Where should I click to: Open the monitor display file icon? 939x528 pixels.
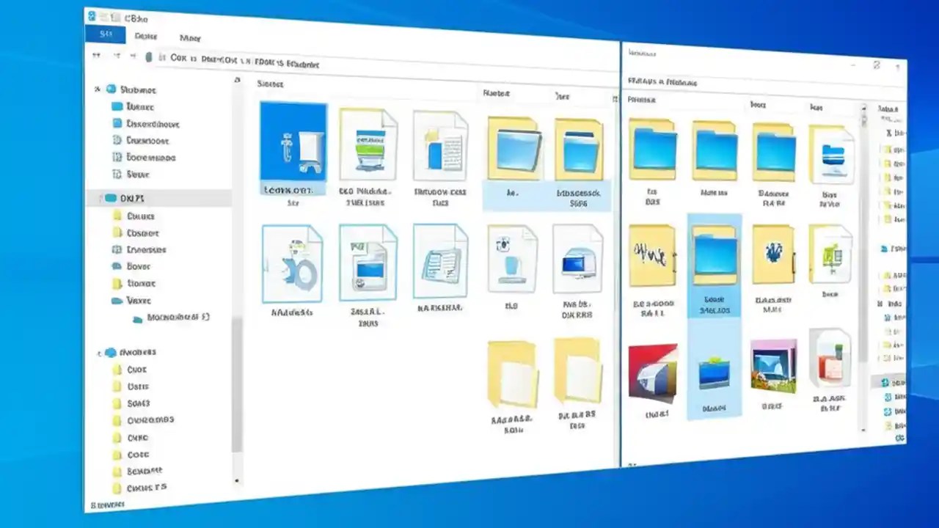[579, 258]
